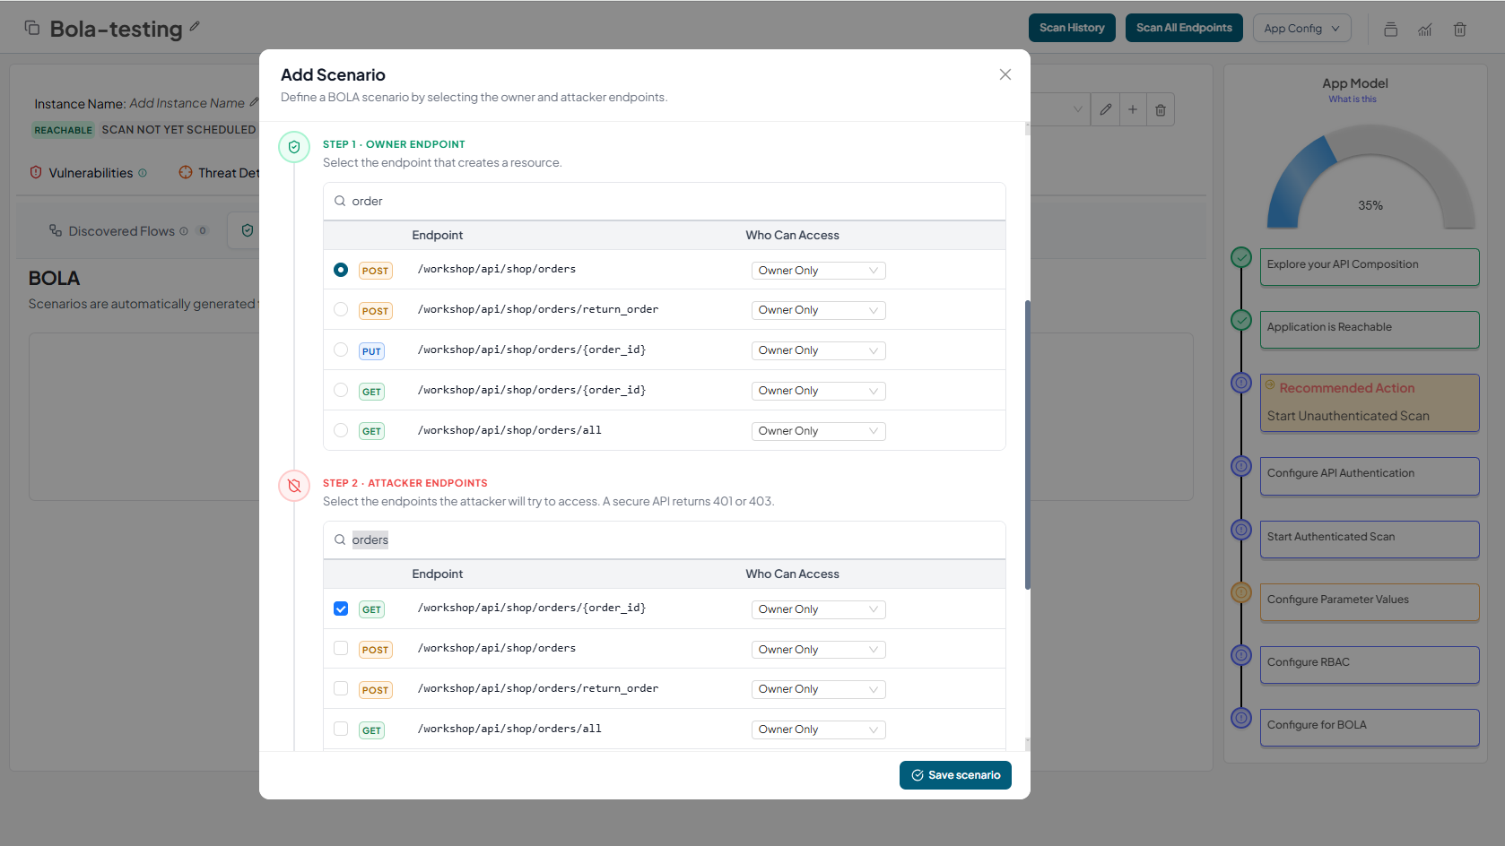This screenshot has width=1505, height=846.
Task: Click the trash icon in top toolbar
Action: pos(1459,29)
